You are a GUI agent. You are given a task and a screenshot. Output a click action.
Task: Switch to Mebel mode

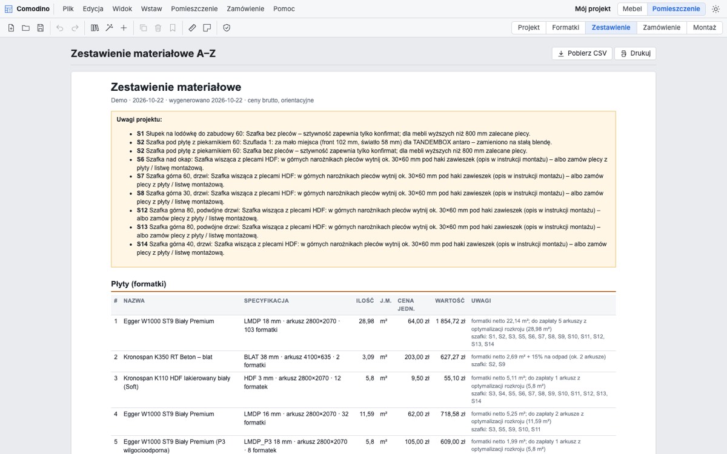pos(632,9)
